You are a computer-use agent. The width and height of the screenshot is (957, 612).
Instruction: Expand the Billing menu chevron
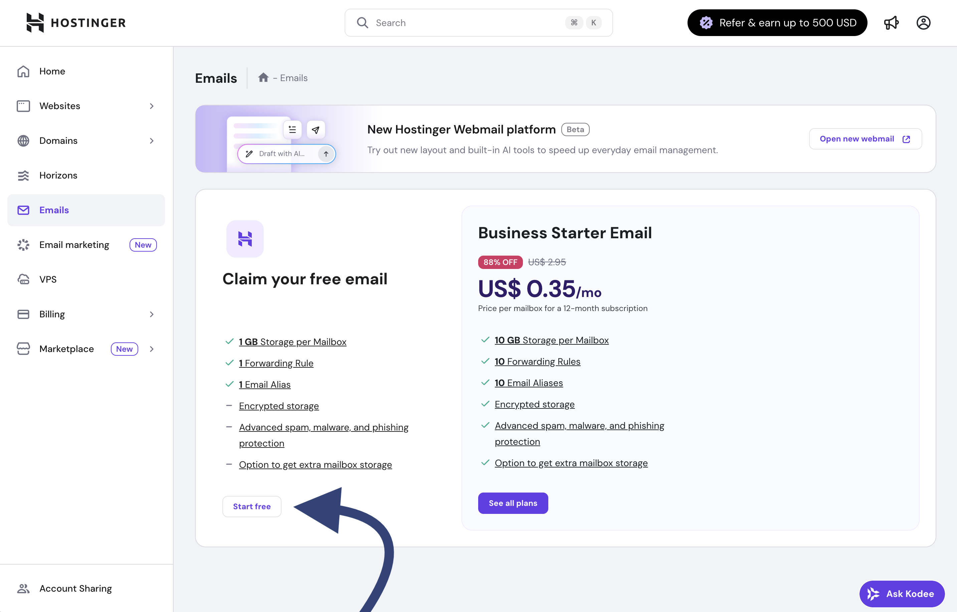[x=152, y=314]
